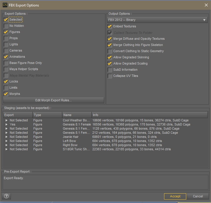Image resolution: width=211 pixels, height=203 pixels.
Task: Enable Convert Clothing to Static Geometry
Action: [110, 51]
